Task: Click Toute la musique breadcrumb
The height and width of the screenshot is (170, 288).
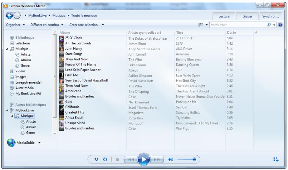Action: click(84, 16)
